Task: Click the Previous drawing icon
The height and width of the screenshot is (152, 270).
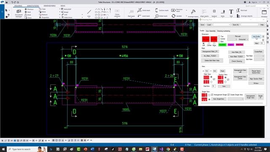Action: coord(26,9)
